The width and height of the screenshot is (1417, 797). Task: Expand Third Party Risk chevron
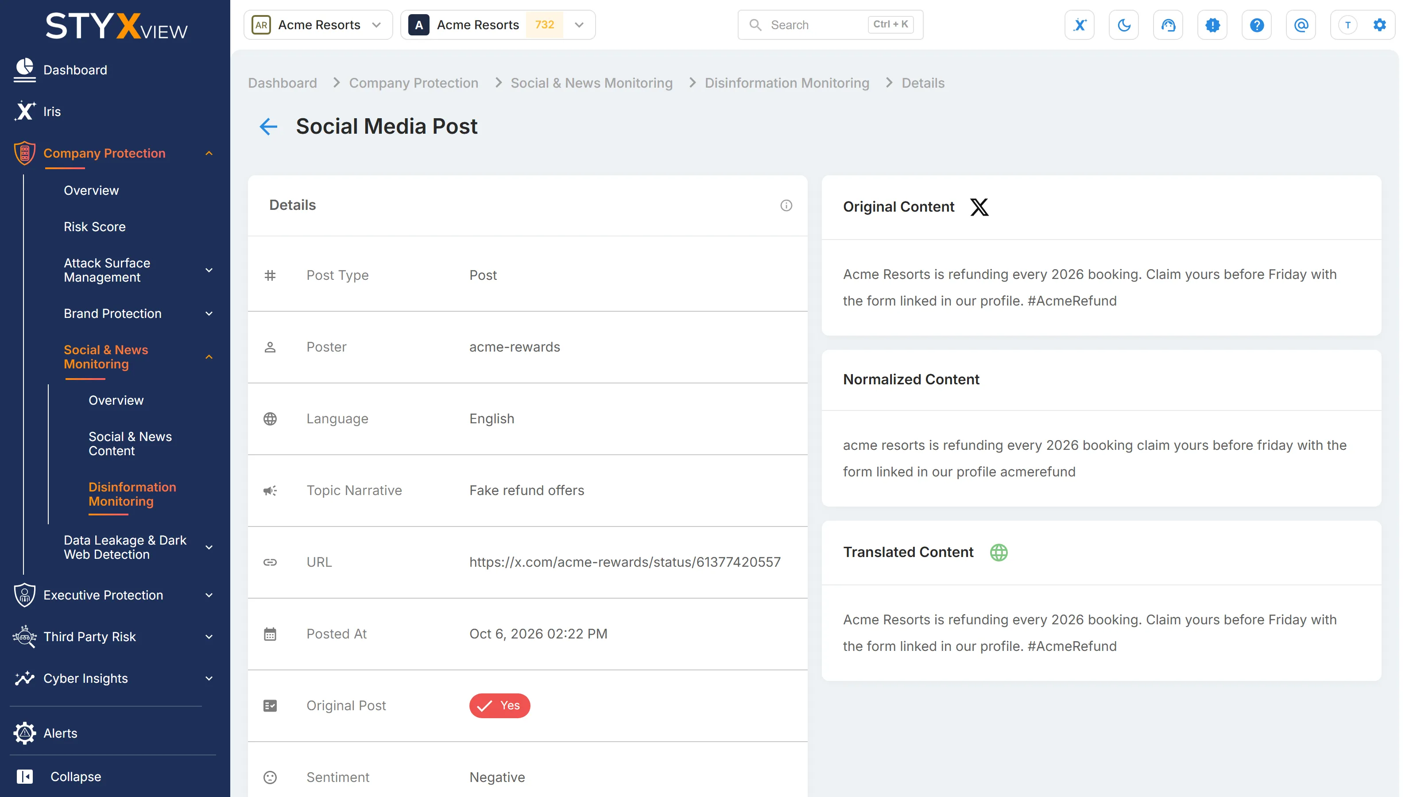click(x=209, y=637)
